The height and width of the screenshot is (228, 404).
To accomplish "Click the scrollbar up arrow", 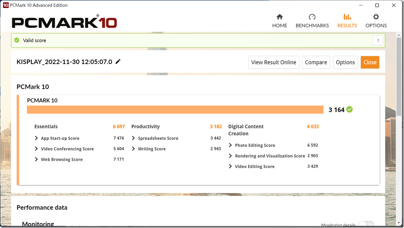I will click(399, 35).
